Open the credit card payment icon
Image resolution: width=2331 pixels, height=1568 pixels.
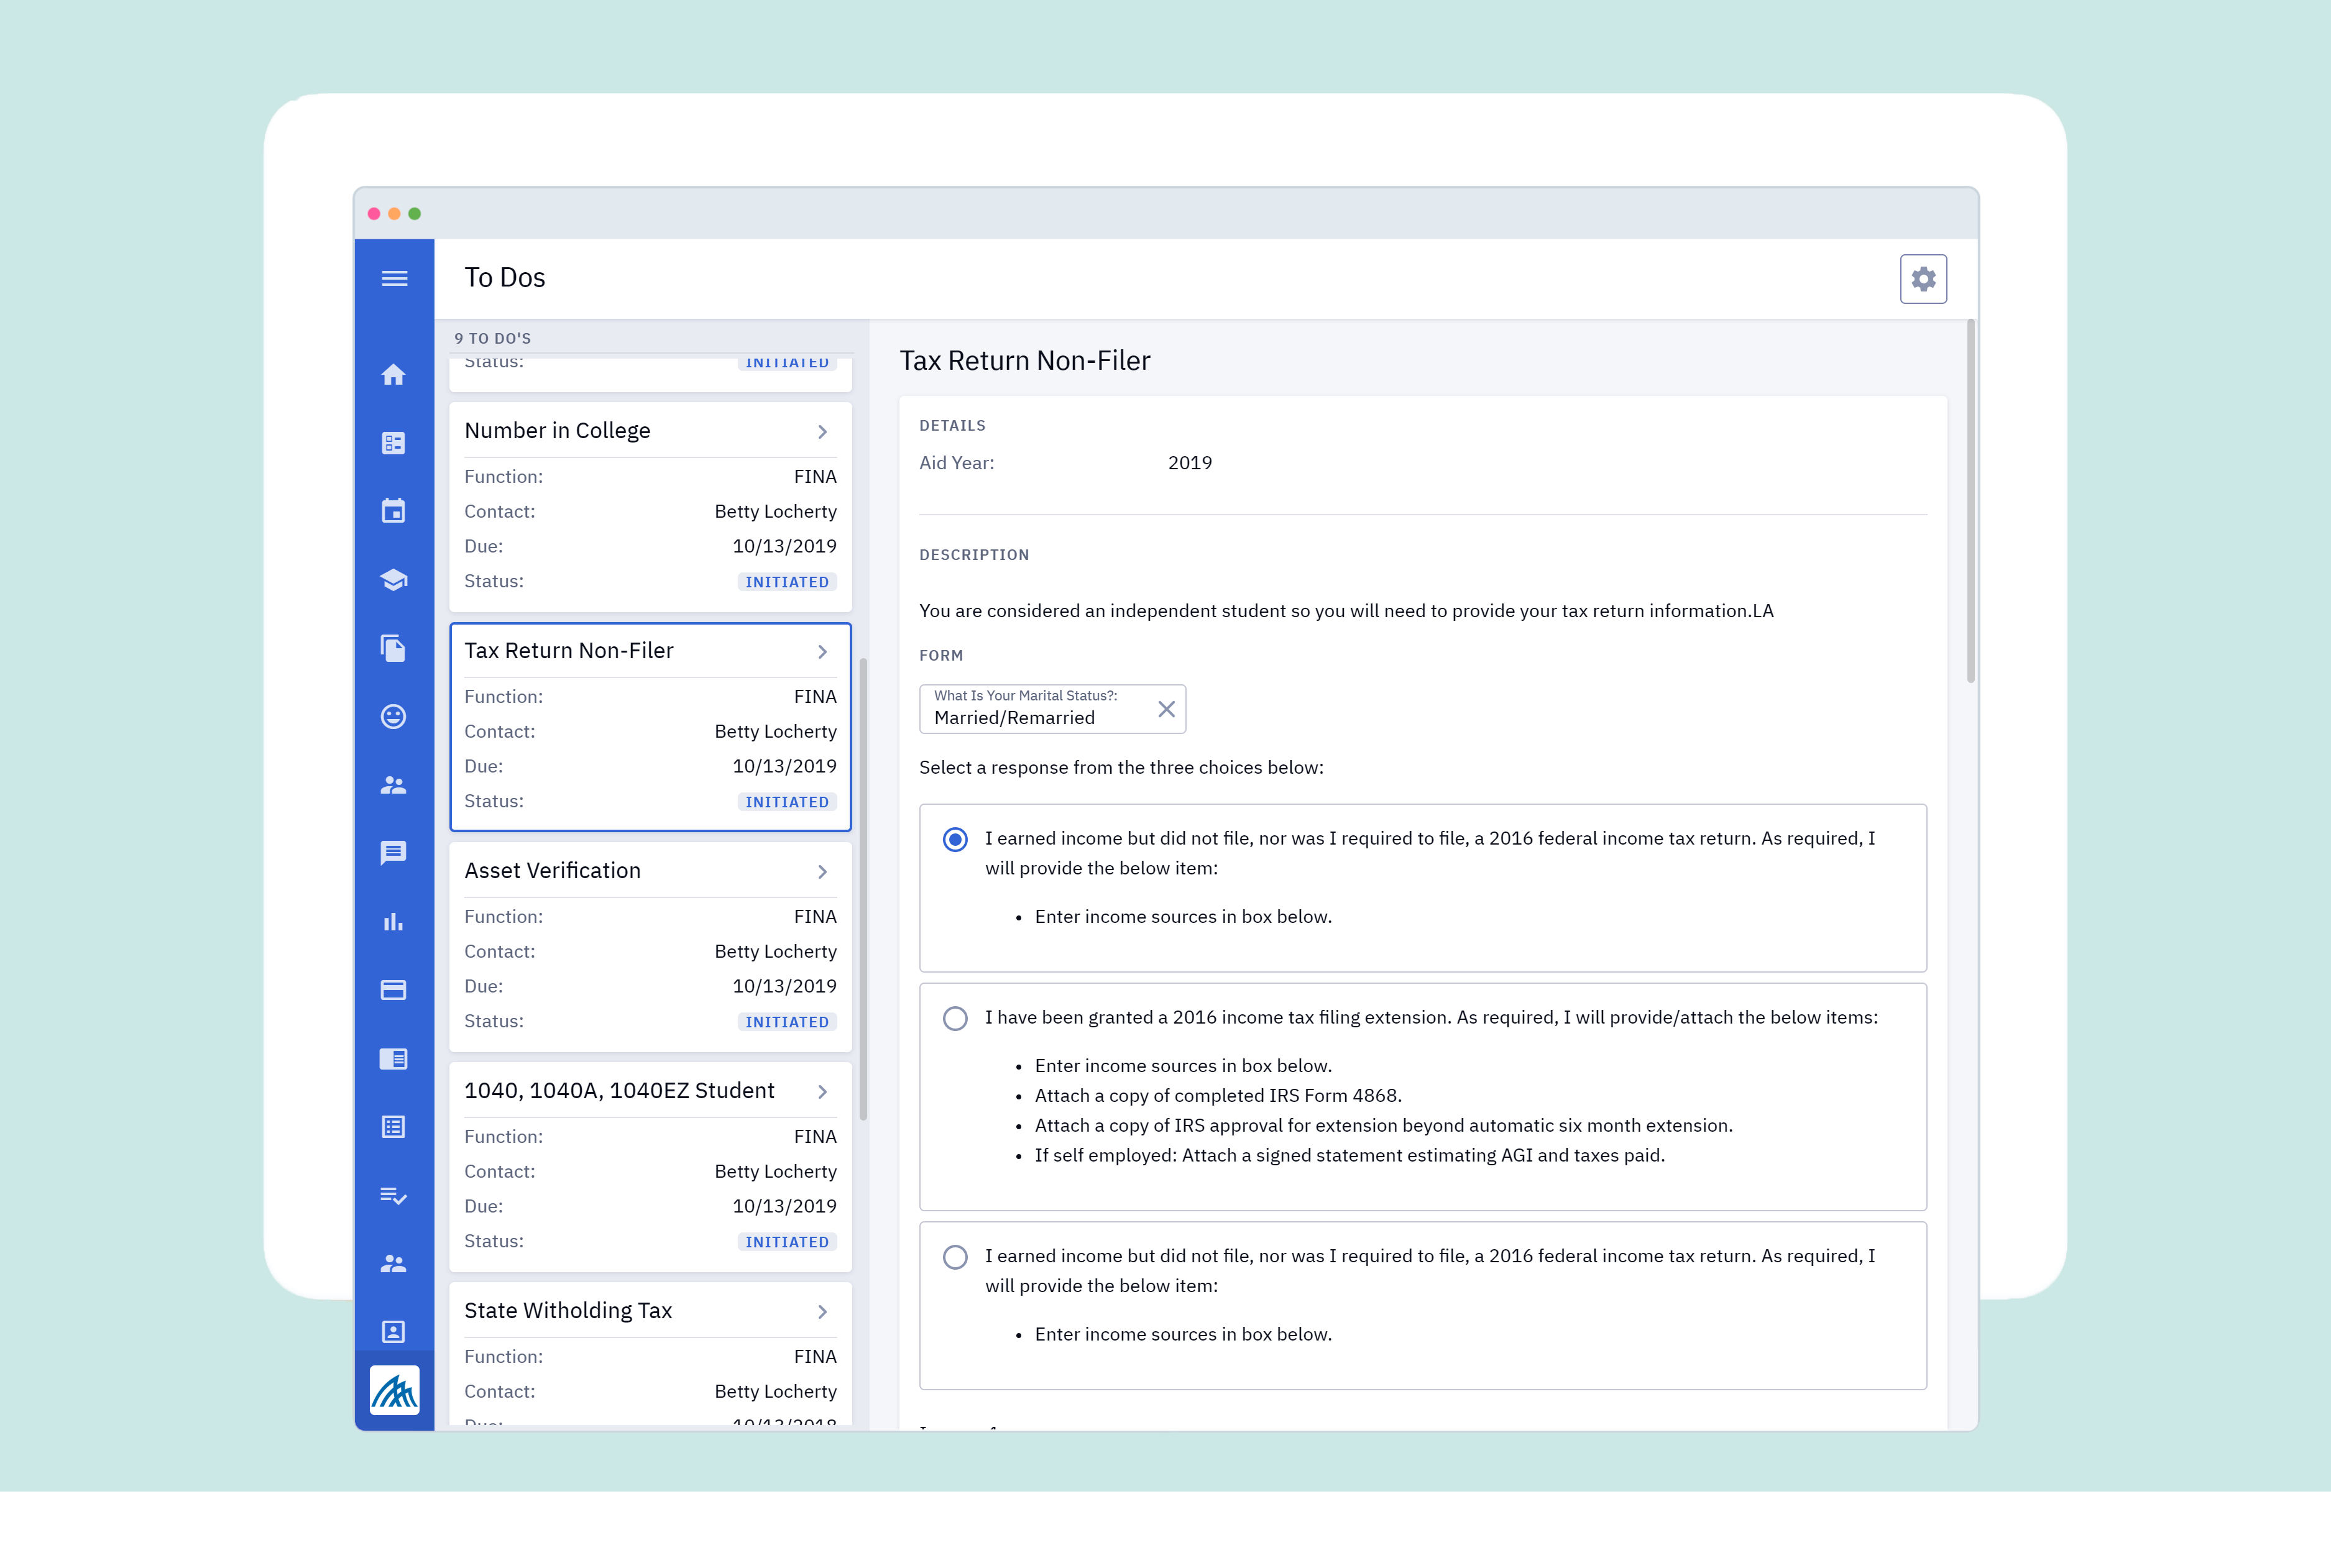394,990
